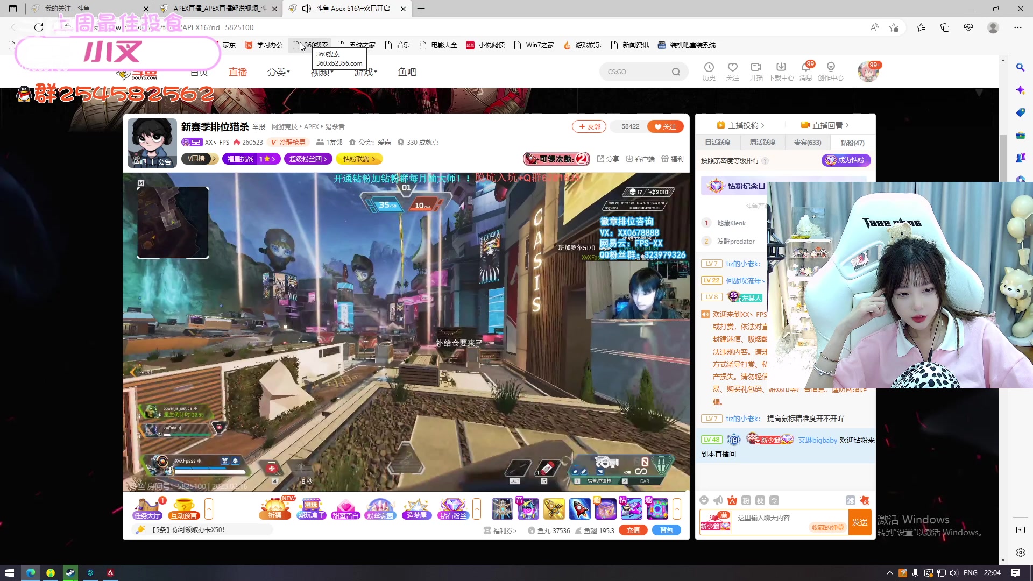Switch to the 周活跃度 tab
The image size is (1033, 581).
click(x=762, y=143)
